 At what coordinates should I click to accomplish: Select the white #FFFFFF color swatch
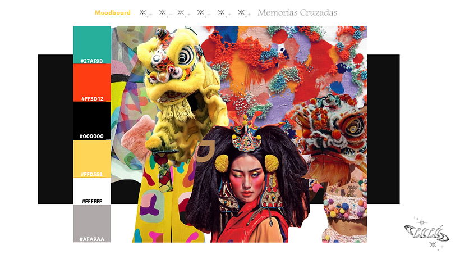[92, 191]
